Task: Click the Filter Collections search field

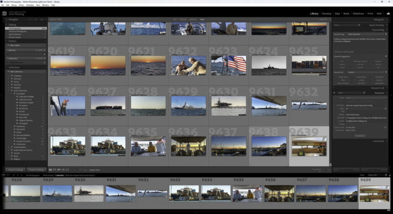Action: pyautogui.click(x=27, y=72)
